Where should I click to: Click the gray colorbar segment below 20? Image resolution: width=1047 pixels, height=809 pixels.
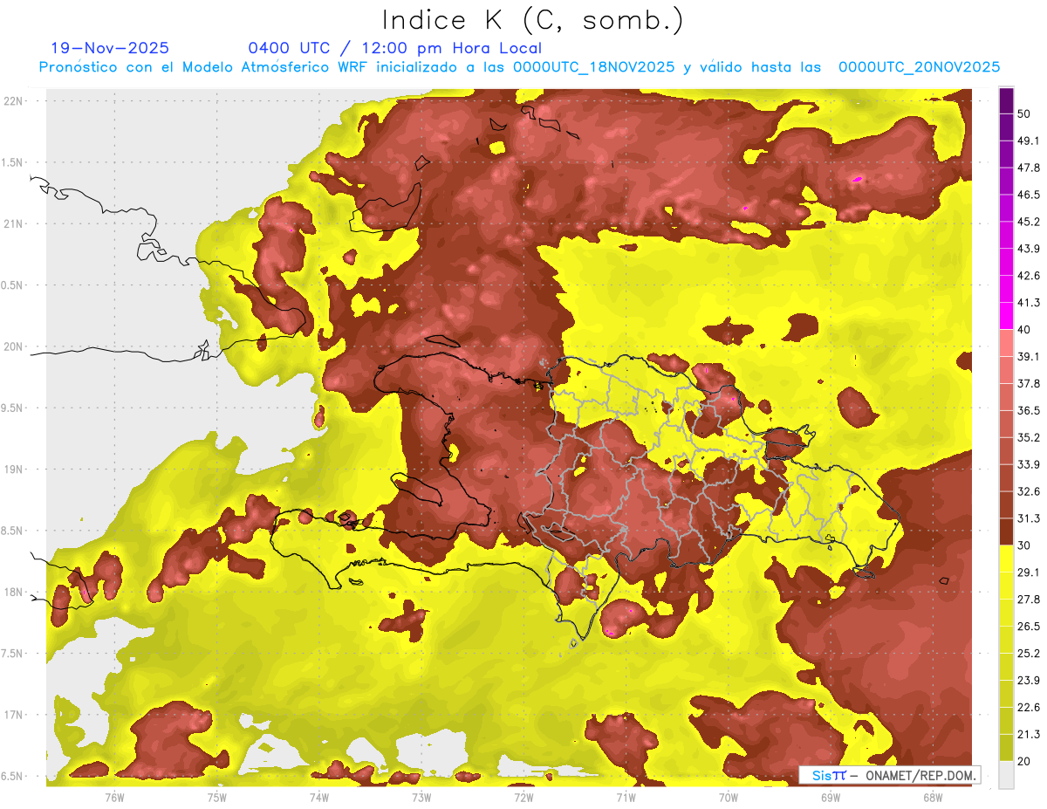tap(1007, 775)
